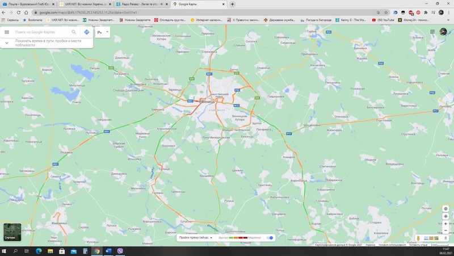The image size is (454, 256).
Task: Open the Bookmarks folder
Action: (32, 20)
